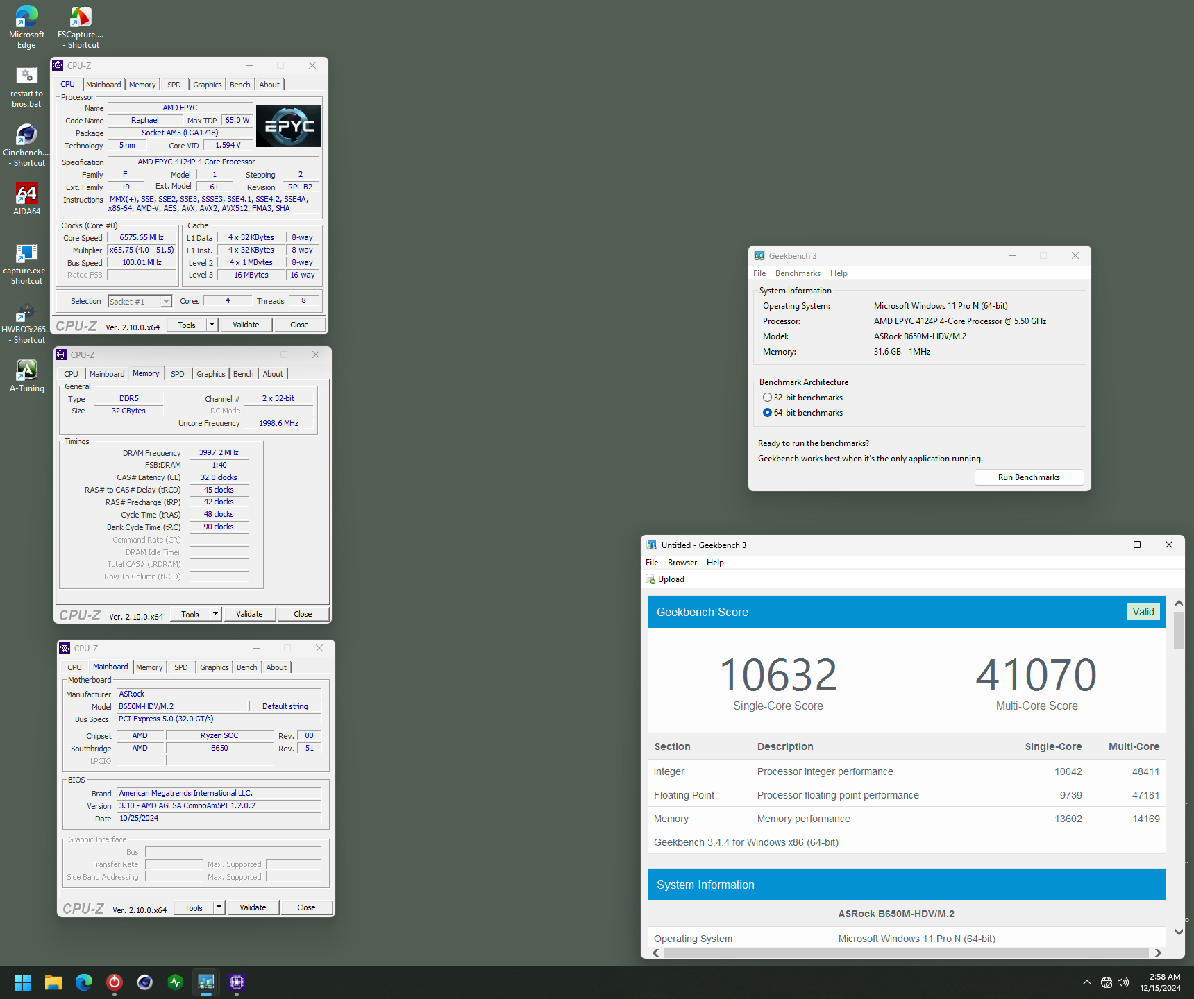Open CPU tab in CPU-Z Memory window
Viewport: 1194px width, 999px height.
click(x=72, y=374)
